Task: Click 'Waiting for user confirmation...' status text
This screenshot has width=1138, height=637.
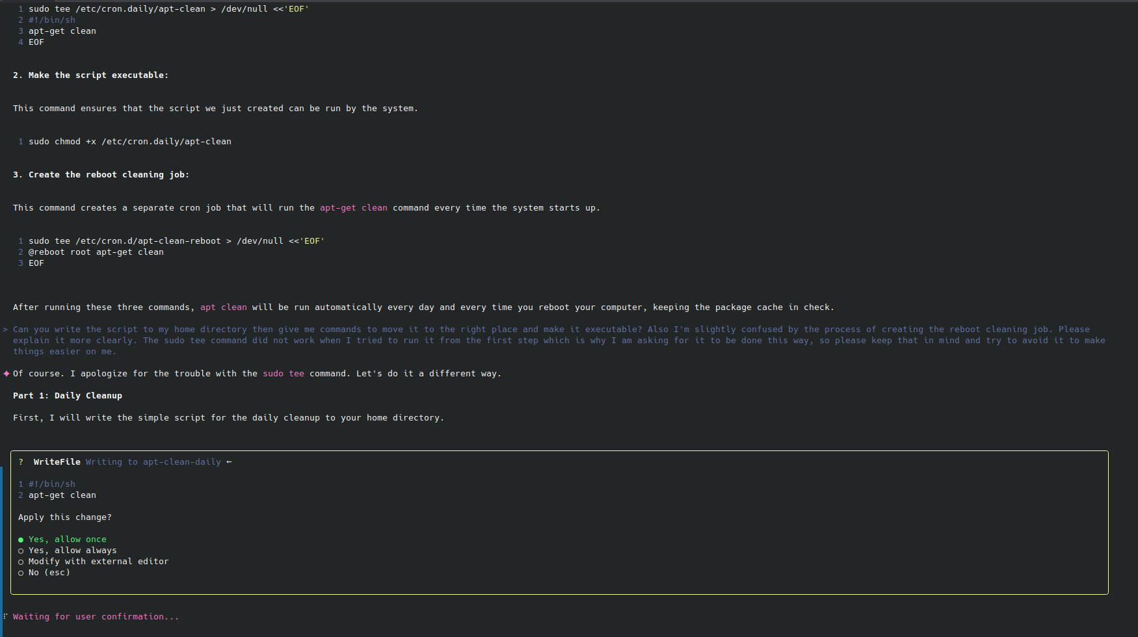Action: (x=96, y=617)
